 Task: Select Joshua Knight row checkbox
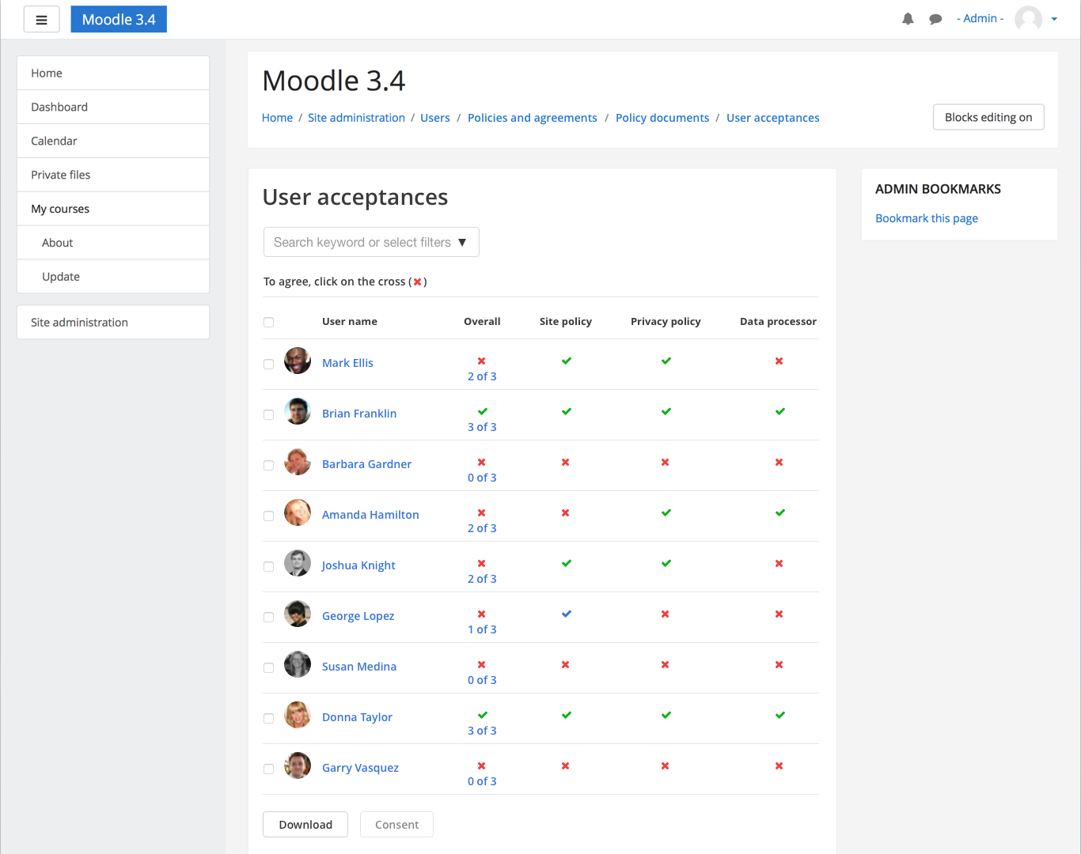click(269, 567)
